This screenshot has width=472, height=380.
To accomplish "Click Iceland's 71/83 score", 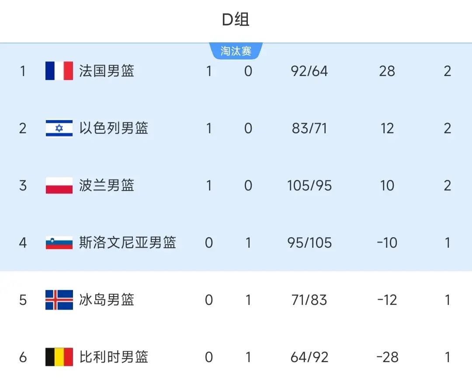I will [309, 300].
